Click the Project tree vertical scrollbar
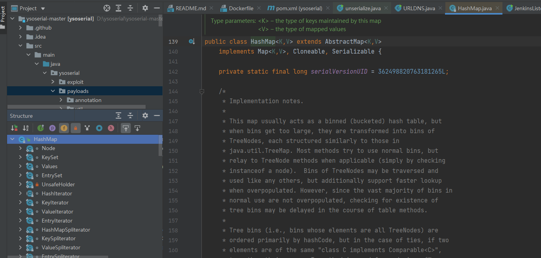541x258 pixels. pos(161,20)
